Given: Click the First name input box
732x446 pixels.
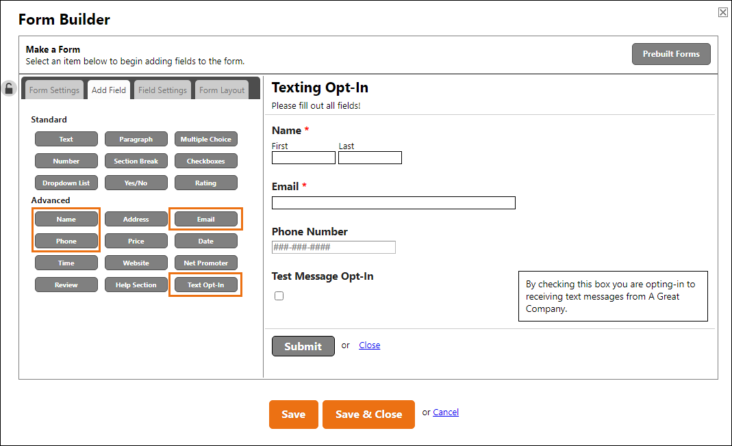Looking at the screenshot, I should (x=303, y=158).
